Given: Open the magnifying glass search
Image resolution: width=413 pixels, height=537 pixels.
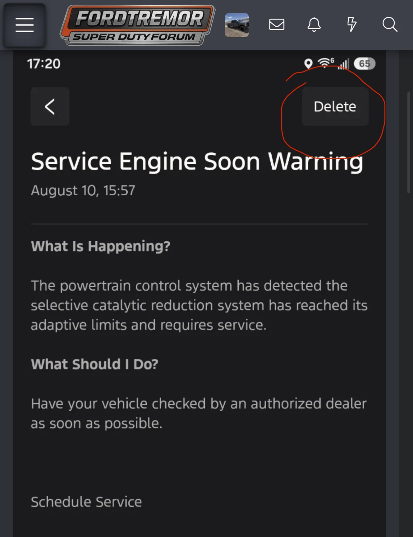Looking at the screenshot, I should [x=390, y=25].
